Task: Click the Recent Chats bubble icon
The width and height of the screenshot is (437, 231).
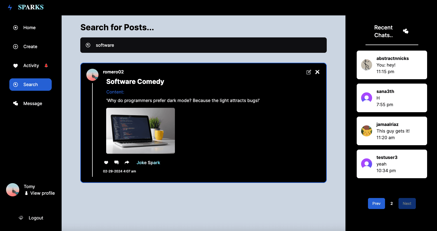Action: pos(406,31)
